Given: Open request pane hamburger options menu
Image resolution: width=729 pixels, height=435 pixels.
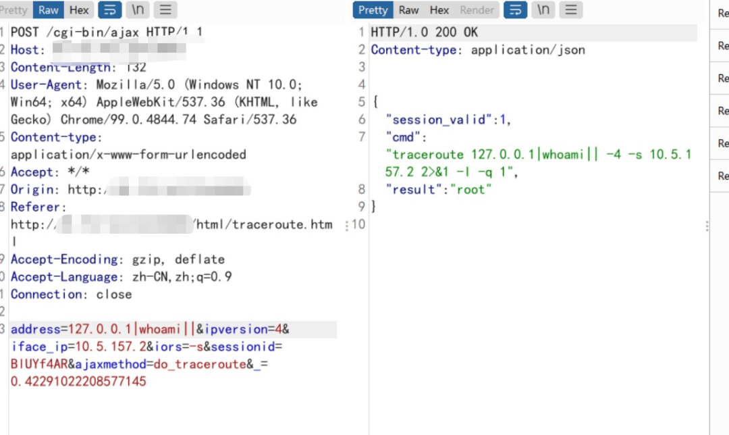Looking at the screenshot, I should coord(165,9).
